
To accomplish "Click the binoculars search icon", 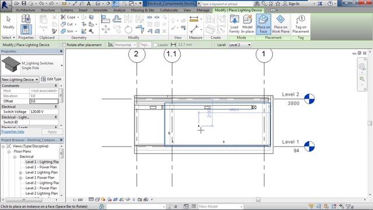I will click(x=257, y=3).
